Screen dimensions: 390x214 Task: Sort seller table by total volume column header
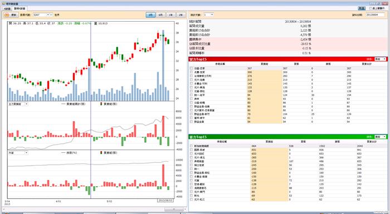coord(372,142)
